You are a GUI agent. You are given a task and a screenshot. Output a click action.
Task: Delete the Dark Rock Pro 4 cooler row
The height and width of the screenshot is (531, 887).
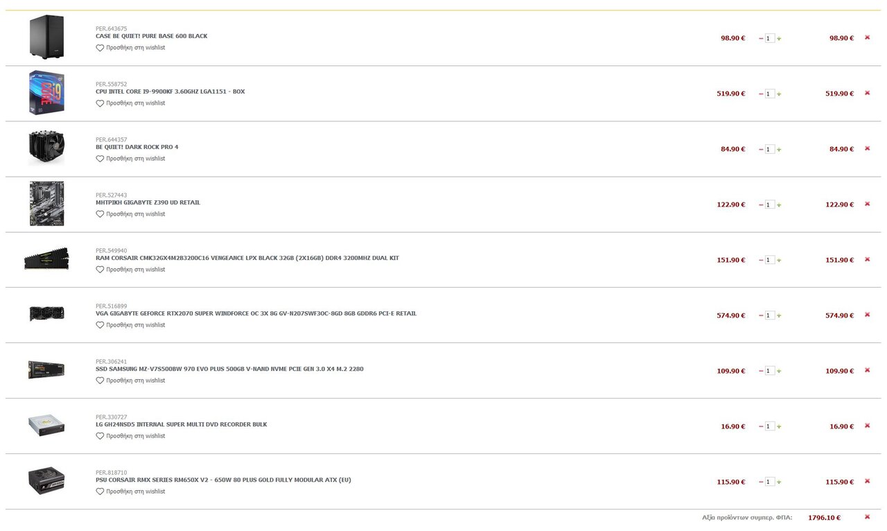pyautogui.click(x=867, y=148)
